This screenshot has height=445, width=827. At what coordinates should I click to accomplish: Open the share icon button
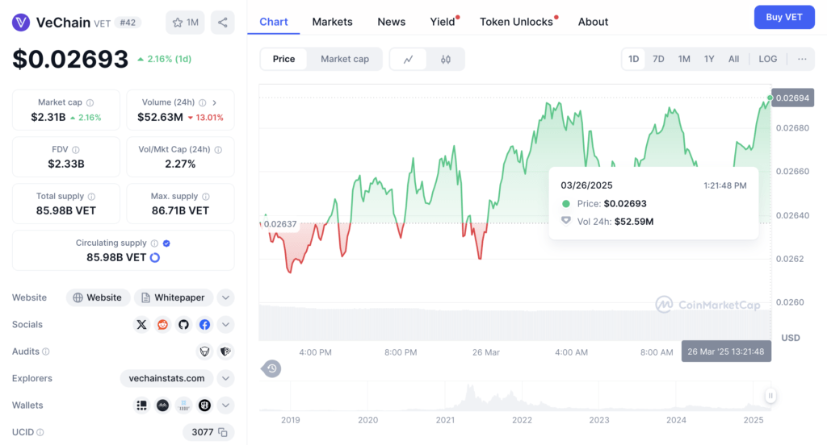[223, 22]
